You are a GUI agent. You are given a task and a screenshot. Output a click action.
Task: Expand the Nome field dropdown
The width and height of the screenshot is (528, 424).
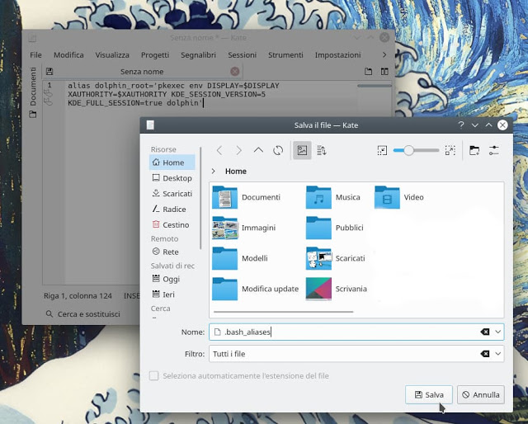pyautogui.click(x=498, y=332)
